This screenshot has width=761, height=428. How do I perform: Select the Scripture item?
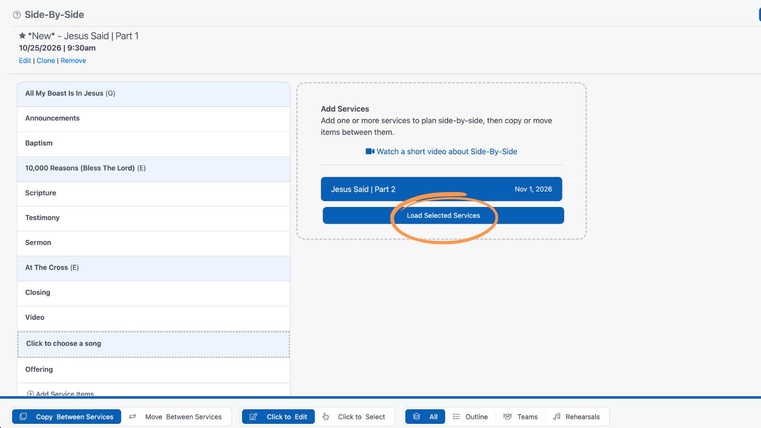(x=154, y=194)
